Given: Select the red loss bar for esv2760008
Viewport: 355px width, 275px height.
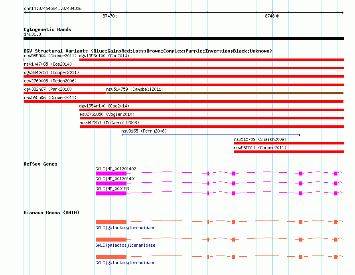Looking at the screenshot, I should click(183, 85).
